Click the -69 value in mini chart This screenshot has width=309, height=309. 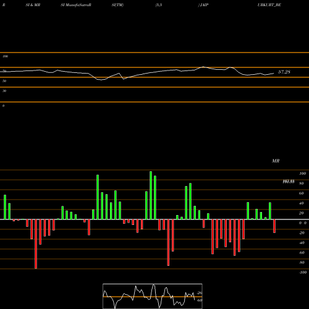[200, 300]
